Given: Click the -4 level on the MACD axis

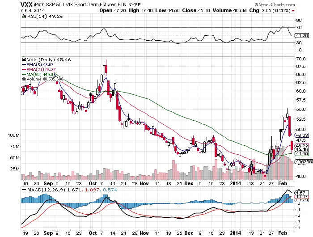Looking at the screenshot, I should pyautogui.click(x=298, y=228).
